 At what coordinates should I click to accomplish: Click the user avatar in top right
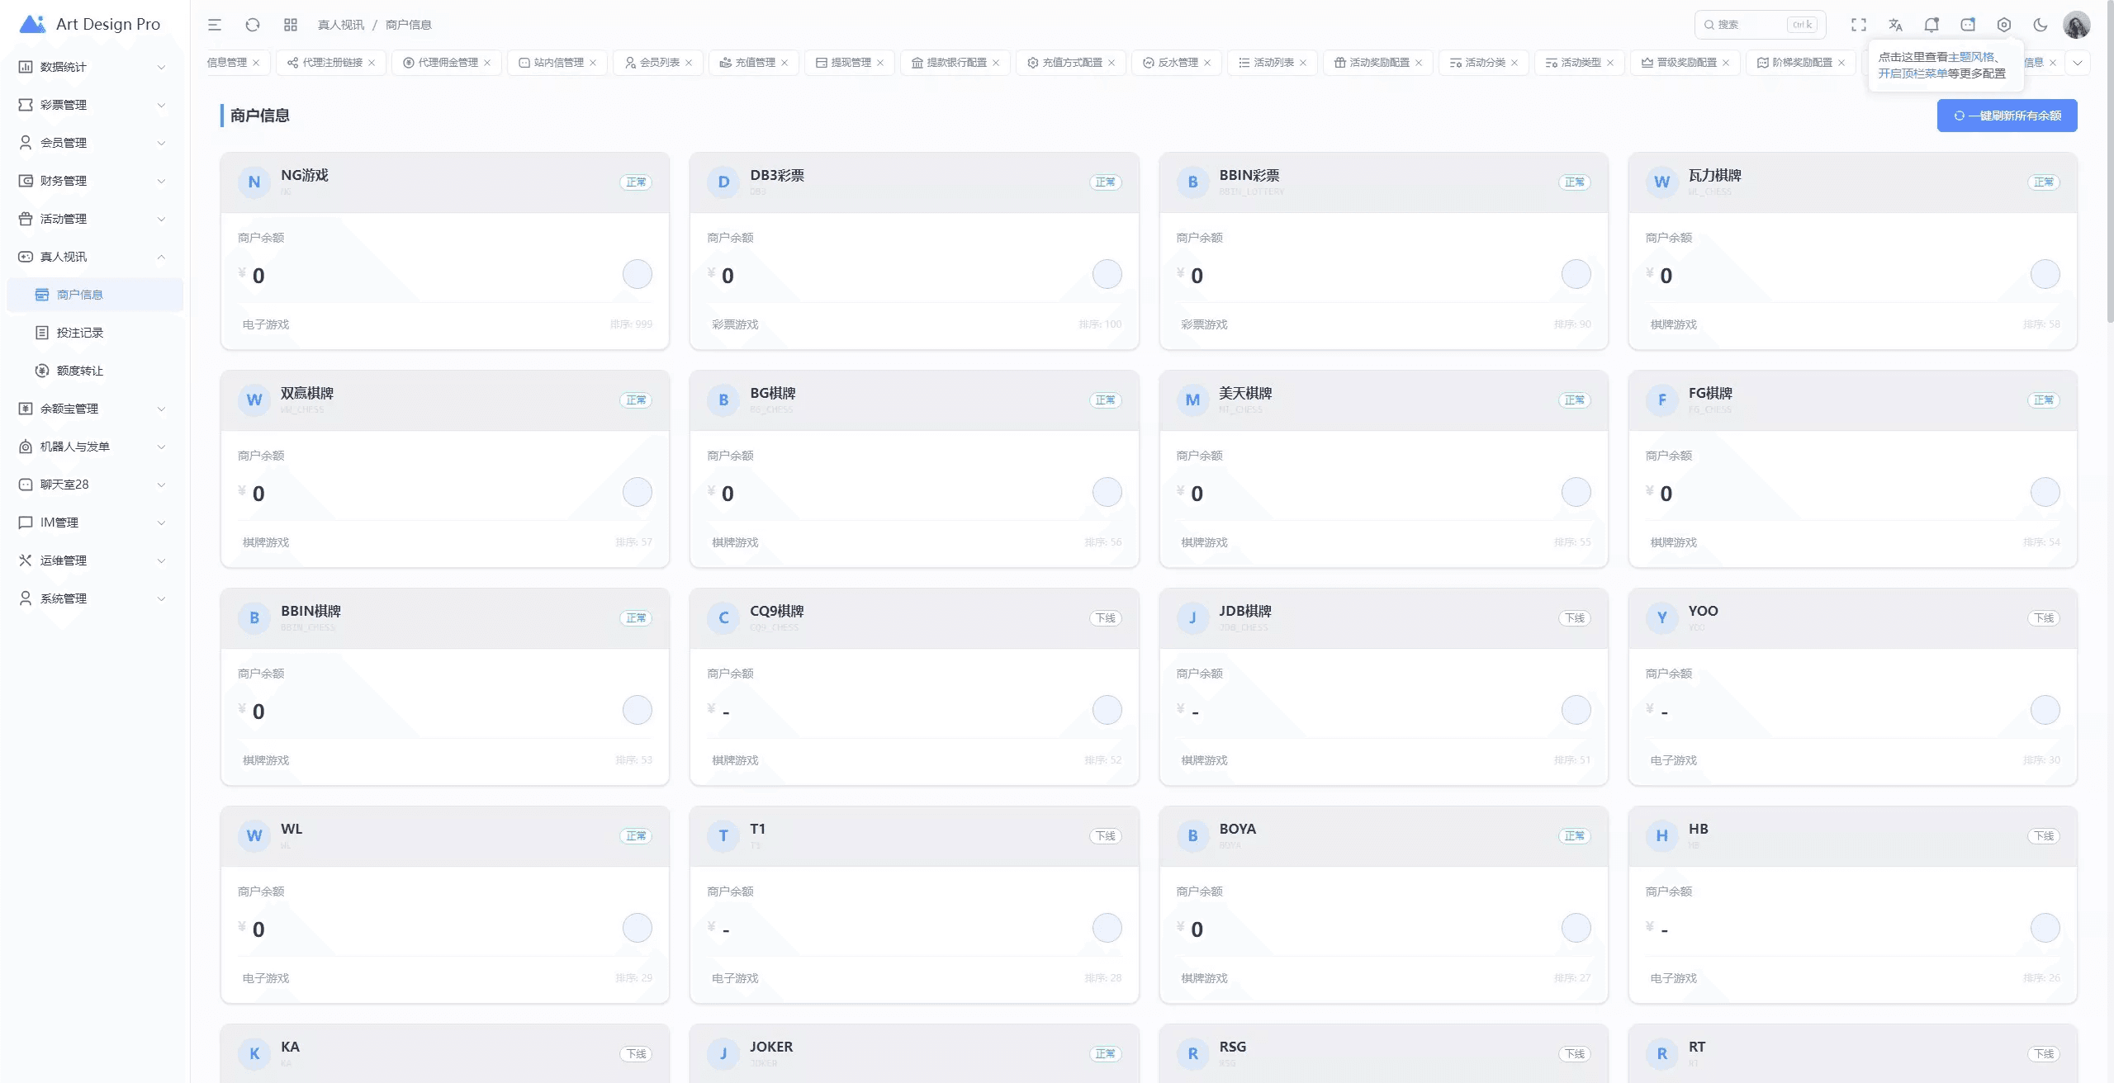(x=2076, y=25)
